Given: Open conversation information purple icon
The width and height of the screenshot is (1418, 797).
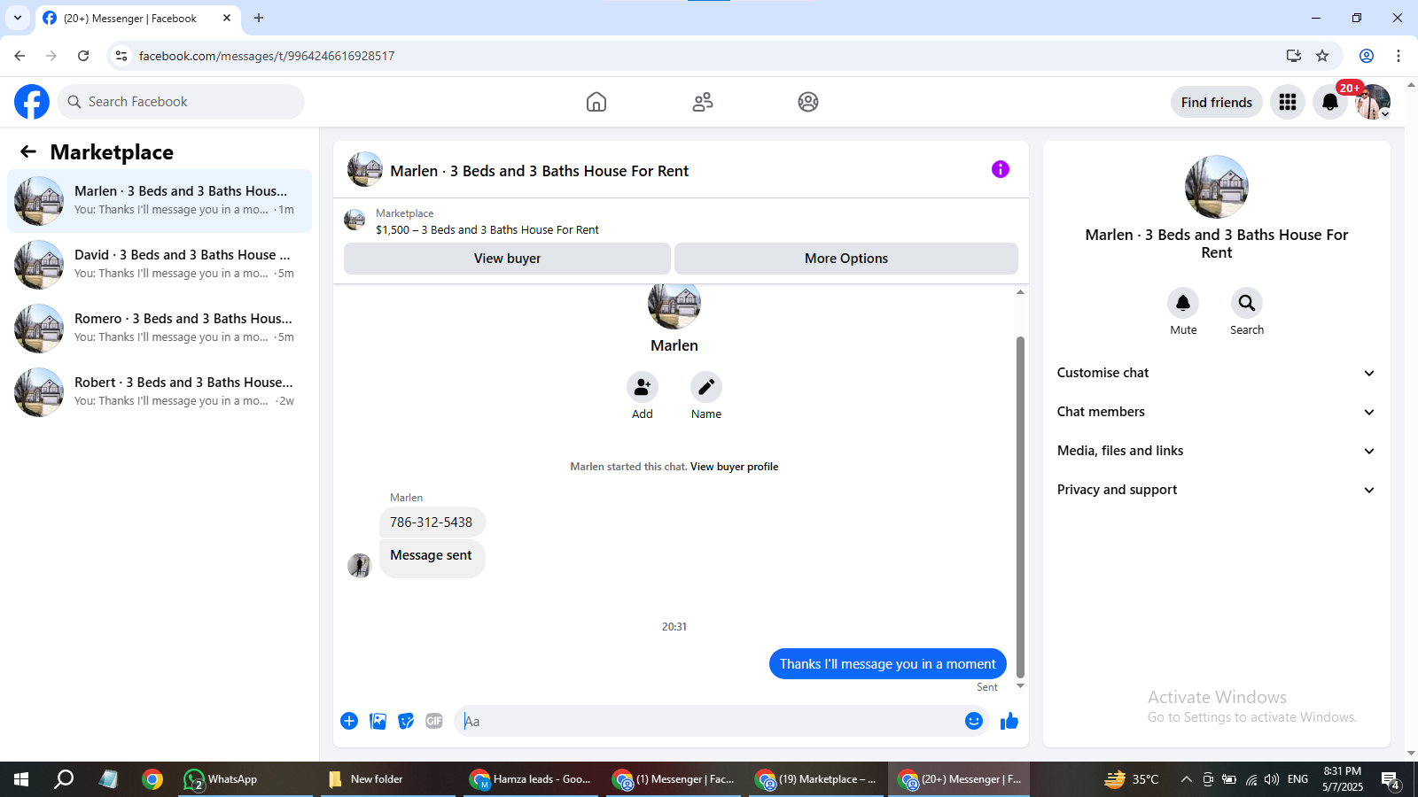Looking at the screenshot, I should click(x=1001, y=169).
